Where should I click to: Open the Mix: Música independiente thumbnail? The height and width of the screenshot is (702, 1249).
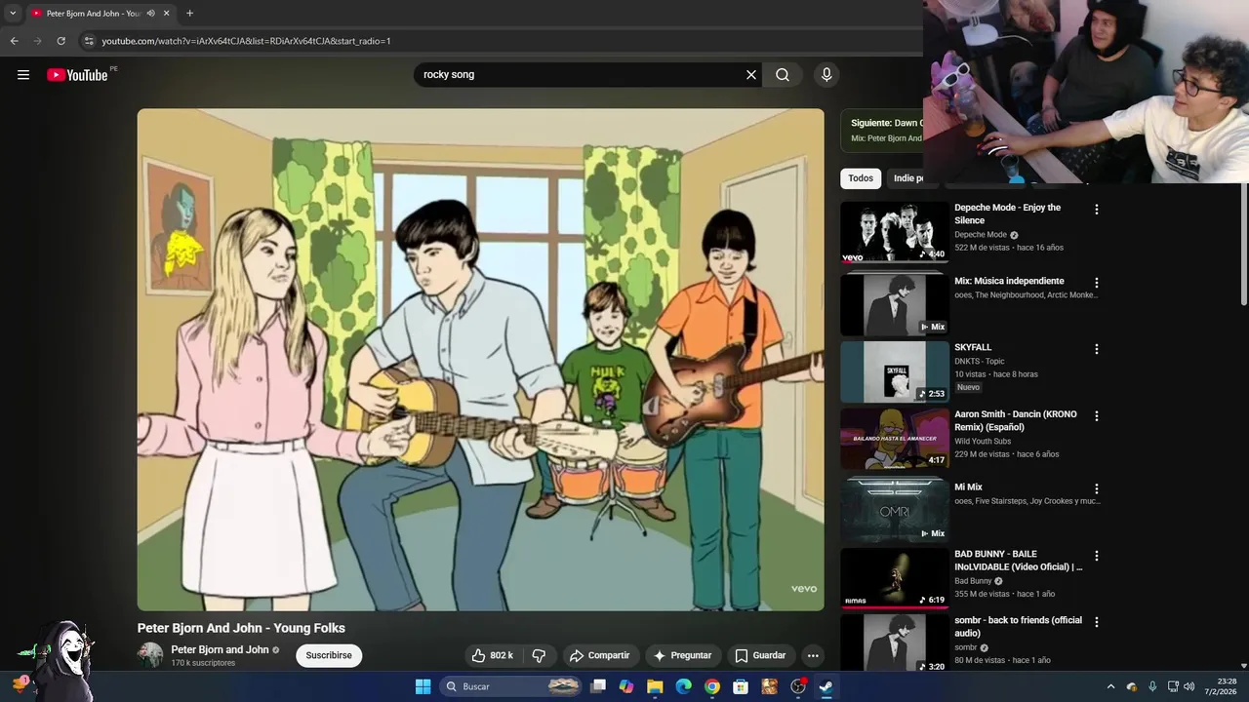click(x=895, y=304)
